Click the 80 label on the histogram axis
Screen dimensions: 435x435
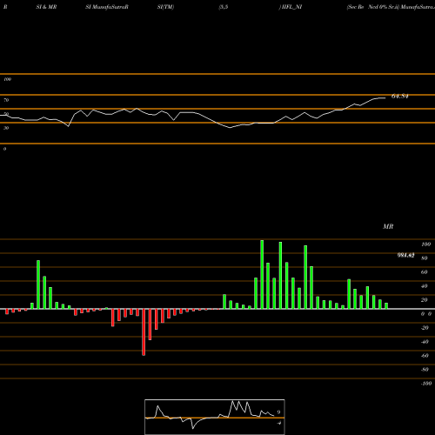coord(425,258)
